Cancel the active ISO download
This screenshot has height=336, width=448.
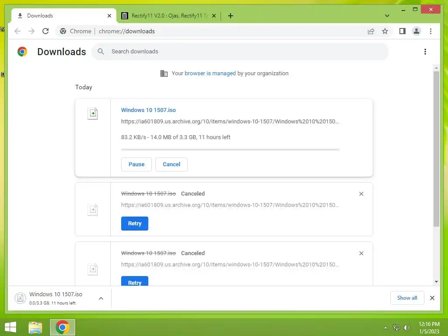(171, 164)
